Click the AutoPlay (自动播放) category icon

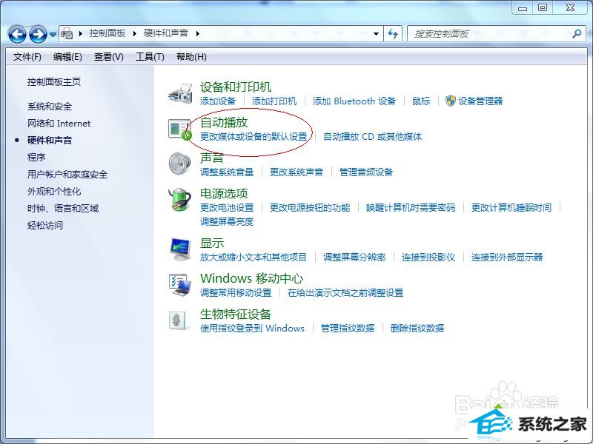[180, 129]
